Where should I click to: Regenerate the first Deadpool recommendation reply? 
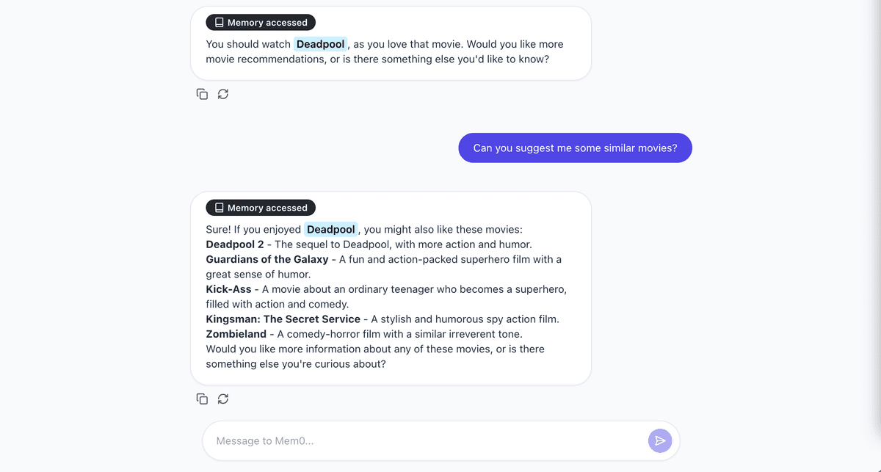point(223,94)
